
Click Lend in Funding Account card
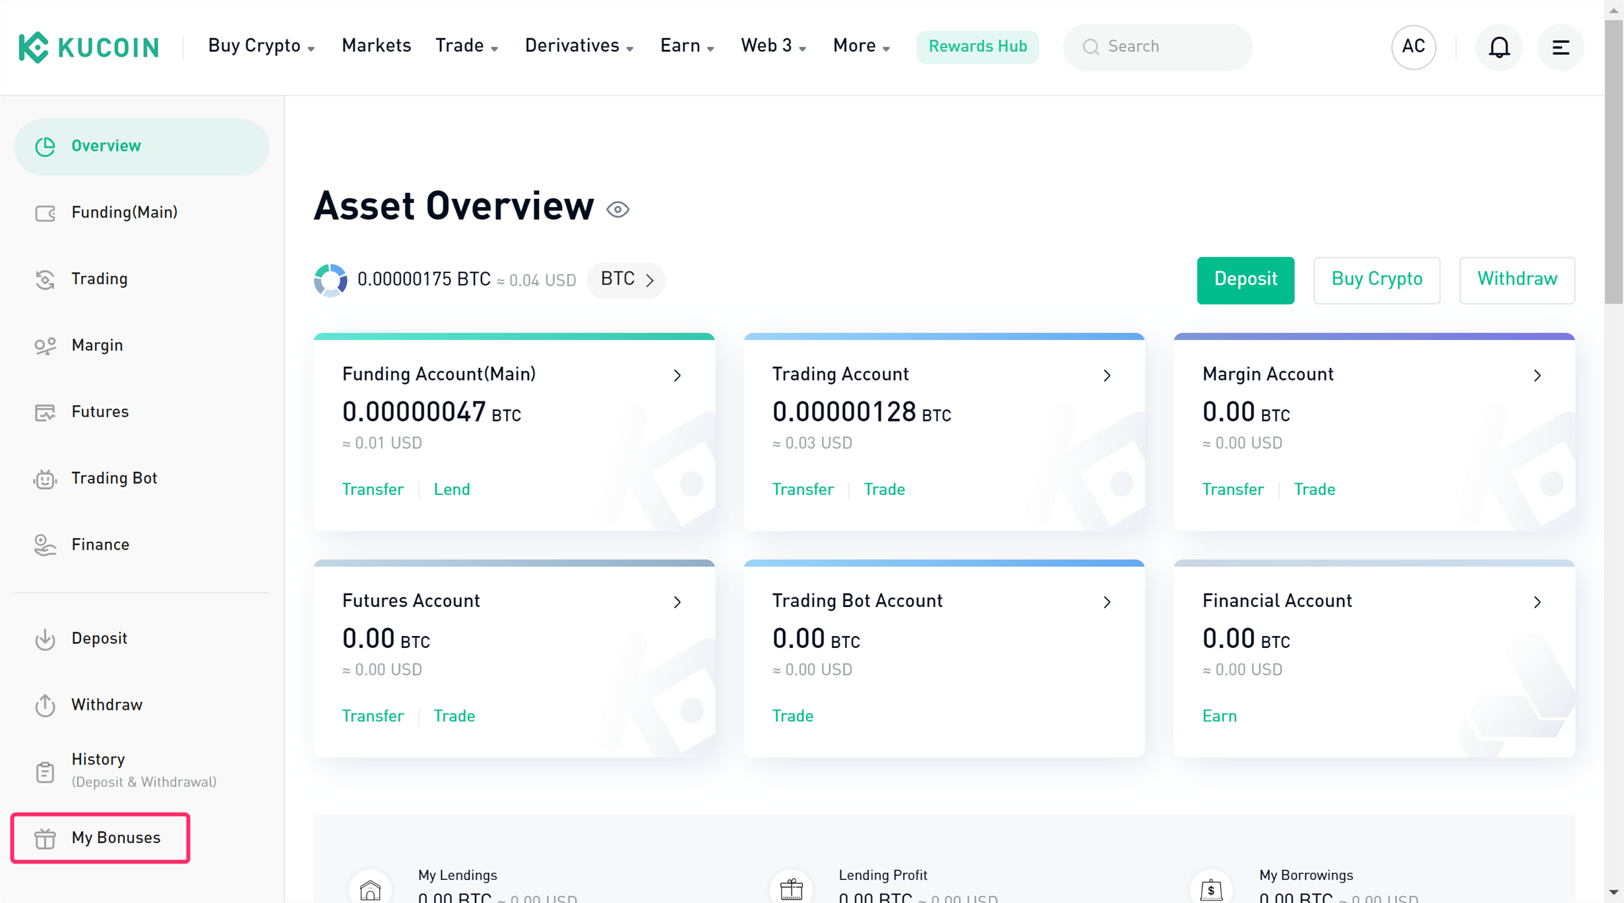click(452, 490)
